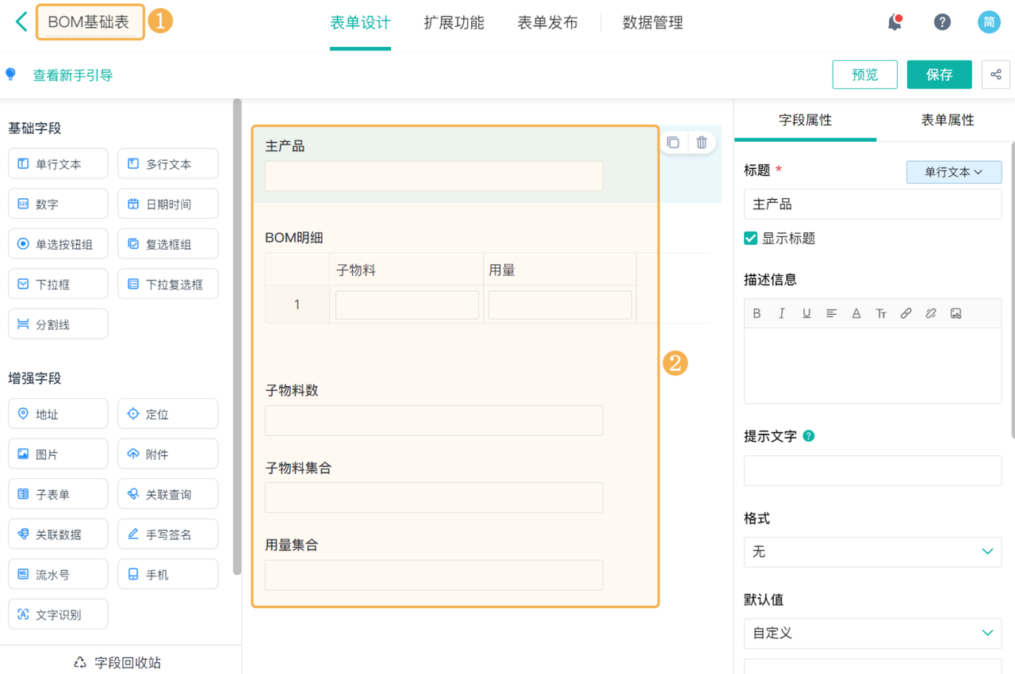Add 图片 field

(x=58, y=454)
